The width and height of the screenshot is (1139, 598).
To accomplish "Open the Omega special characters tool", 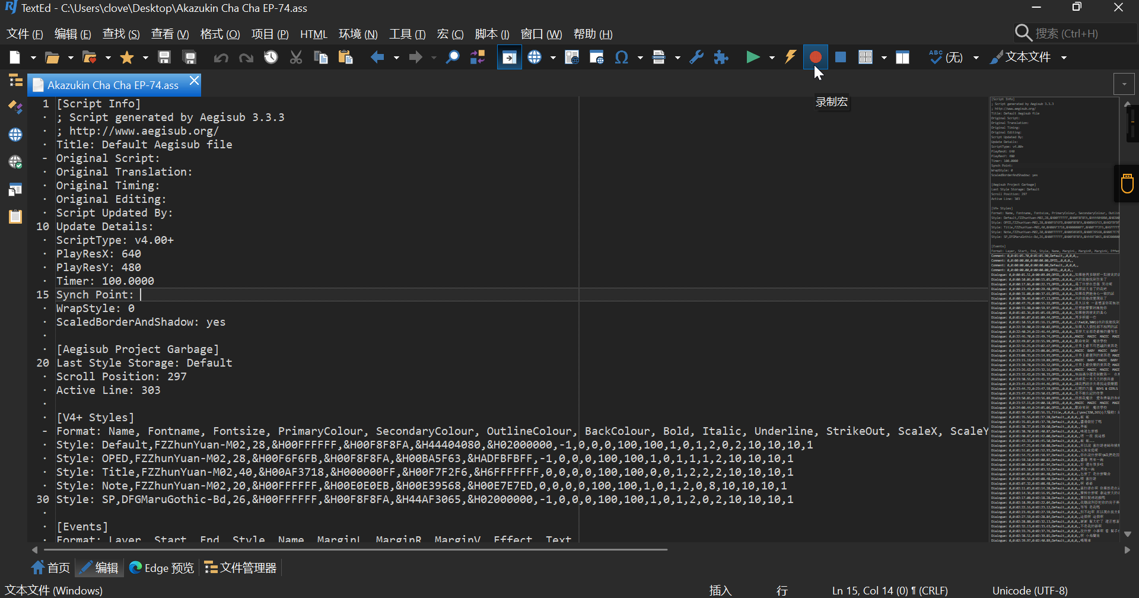I will pyautogui.click(x=621, y=58).
